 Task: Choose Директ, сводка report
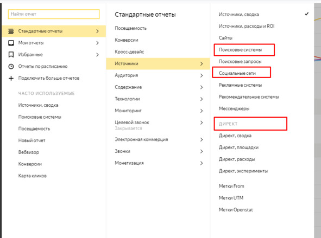click(235, 136)
